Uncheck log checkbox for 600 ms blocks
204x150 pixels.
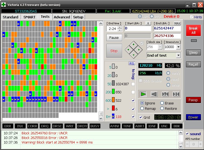click(x=133, y=100)
